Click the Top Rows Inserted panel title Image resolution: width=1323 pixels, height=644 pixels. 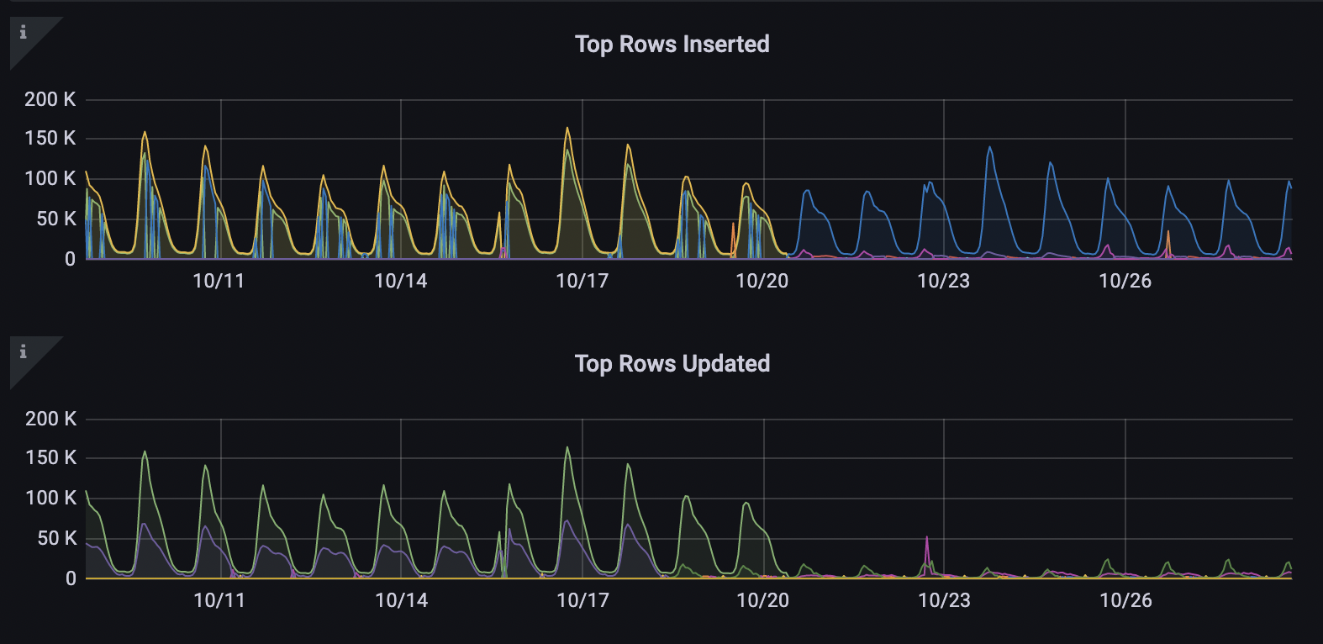pyautogui.click(x=672, y=45)
